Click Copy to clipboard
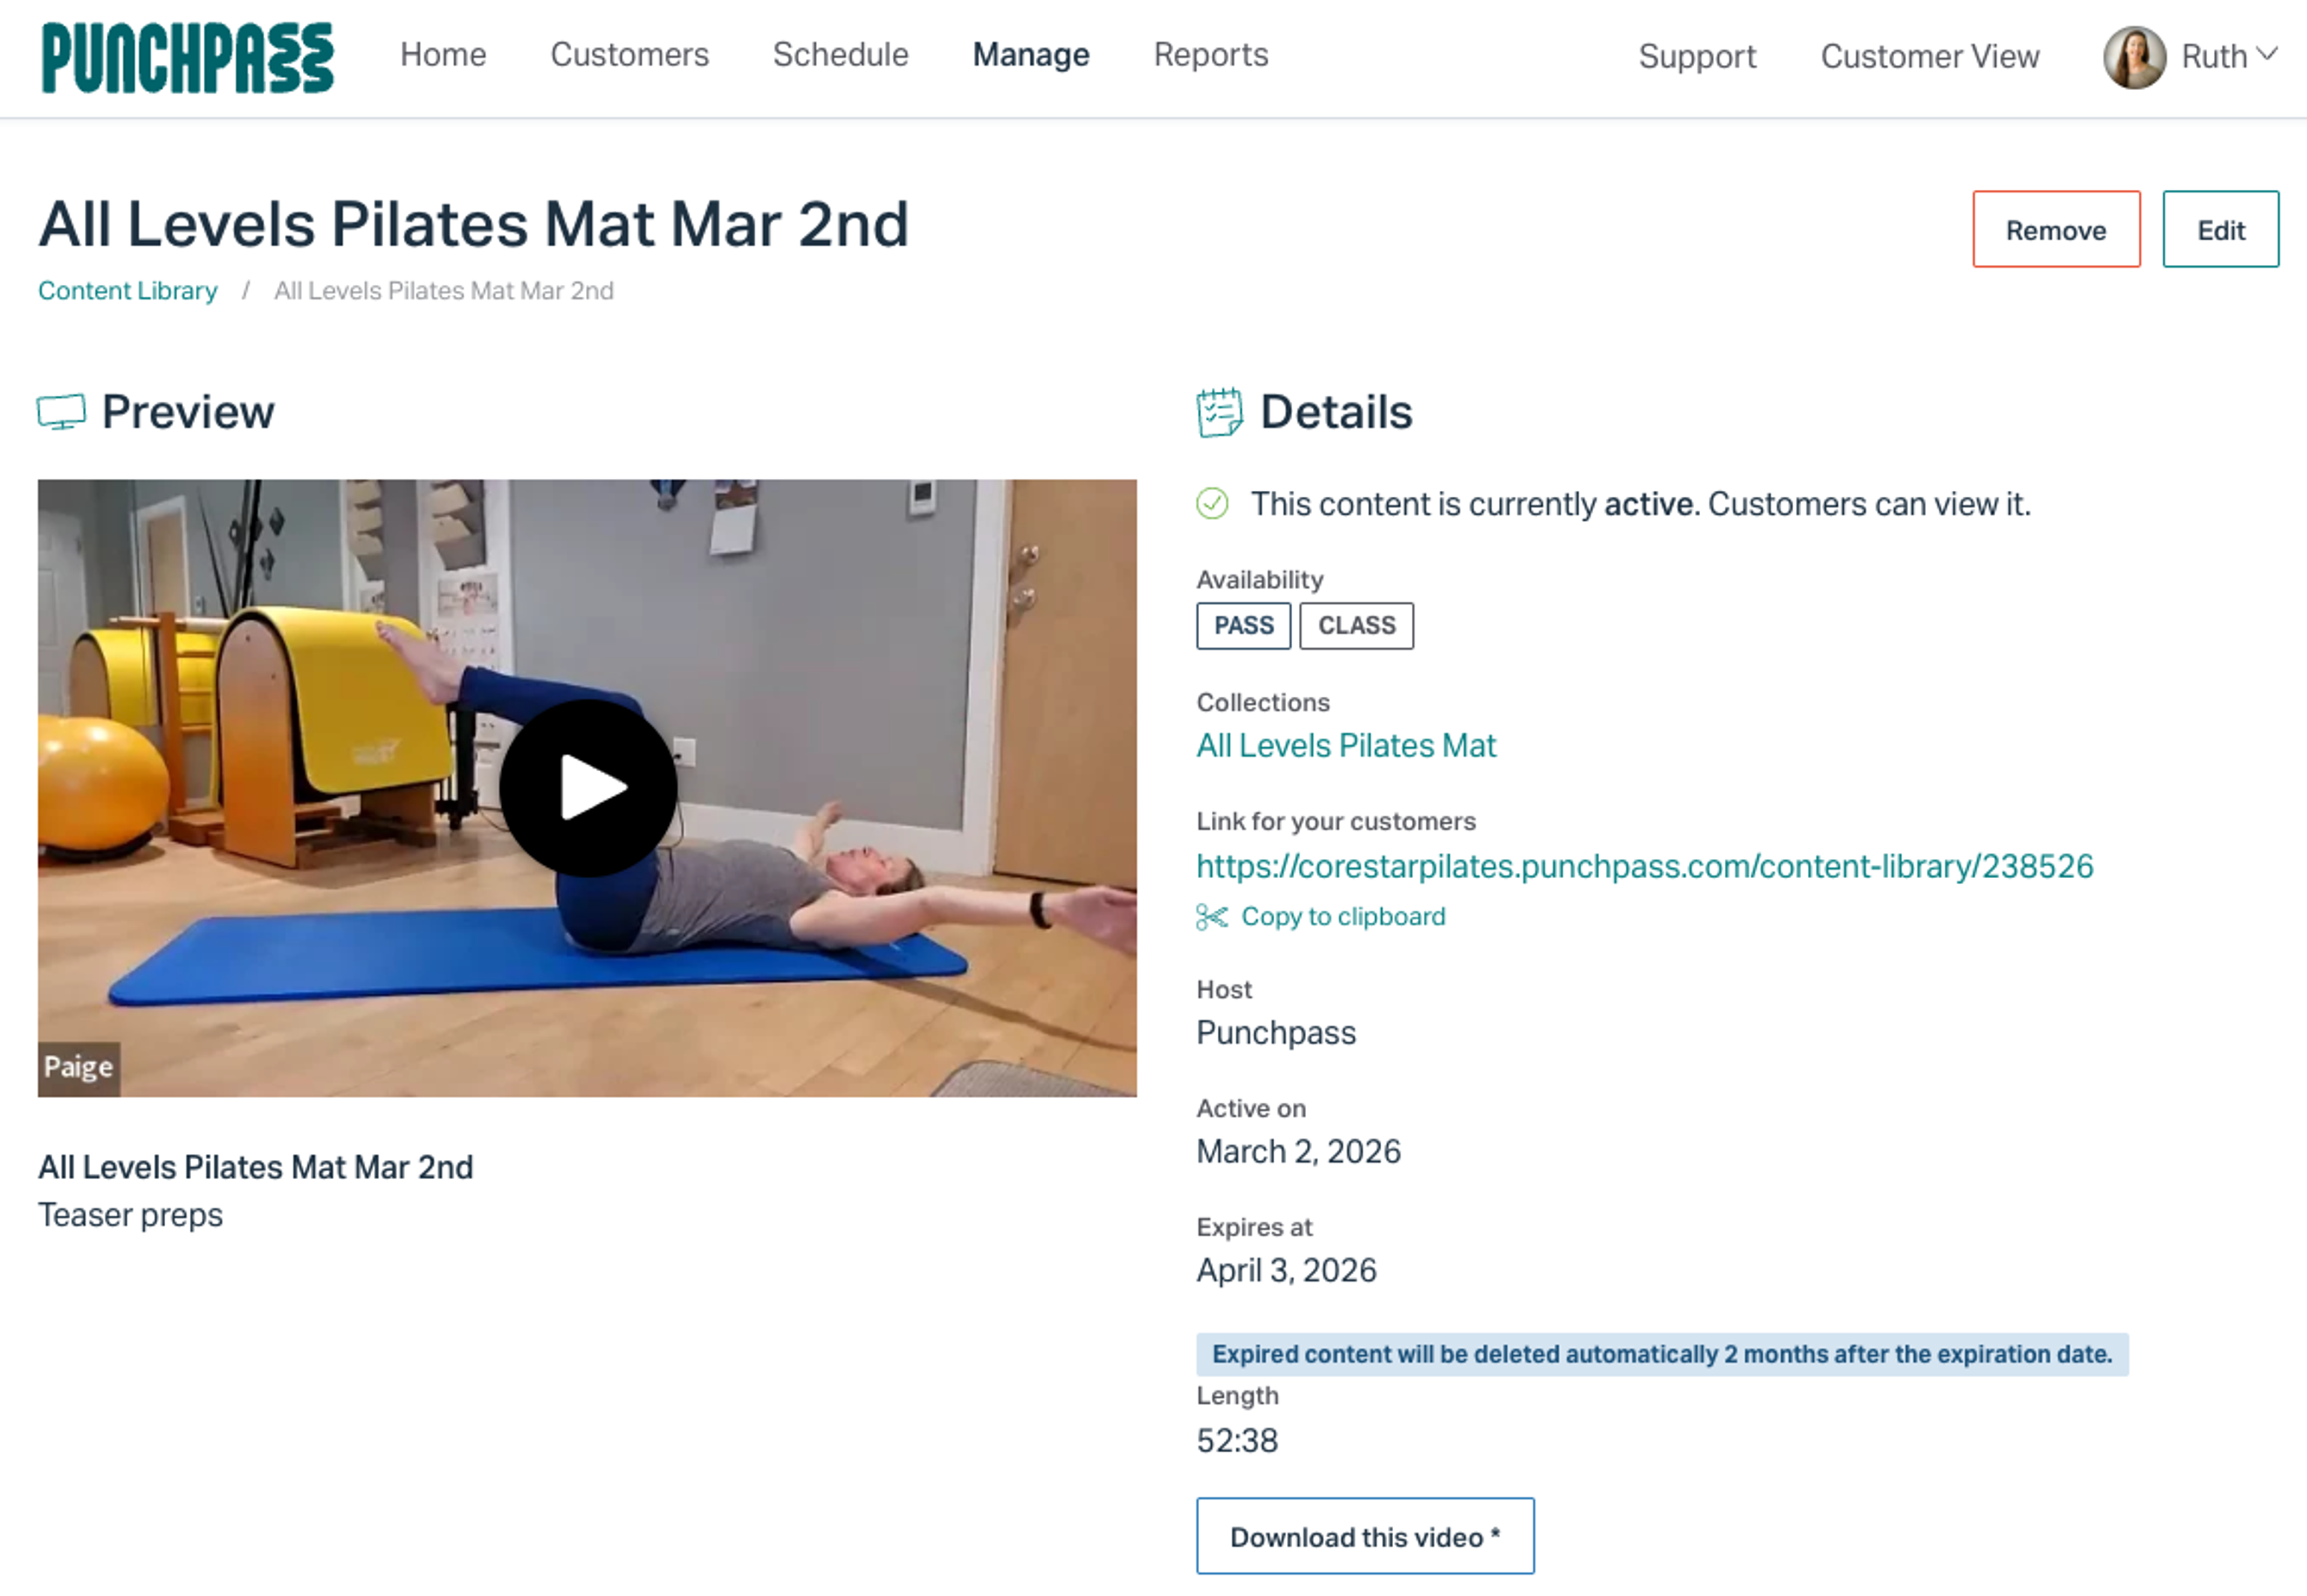Screen dimensions: 2307x1596 (x=1343, y=916)
